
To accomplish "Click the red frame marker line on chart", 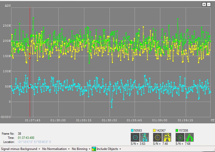I will (x=30, y=77).
